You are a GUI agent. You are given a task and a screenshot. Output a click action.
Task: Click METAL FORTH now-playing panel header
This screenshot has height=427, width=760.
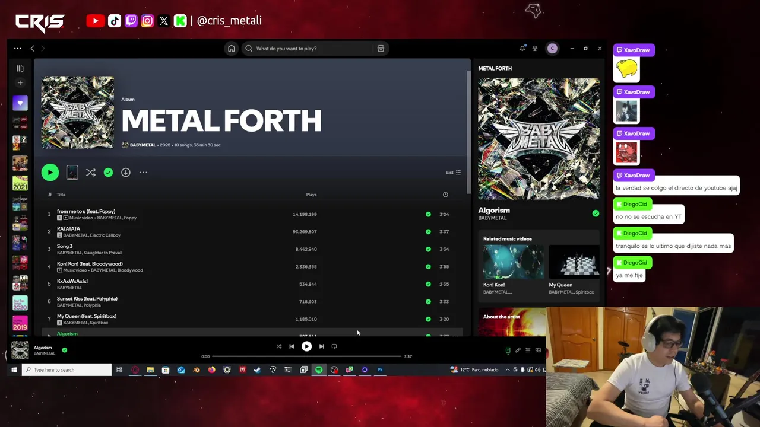coord(495,69)
